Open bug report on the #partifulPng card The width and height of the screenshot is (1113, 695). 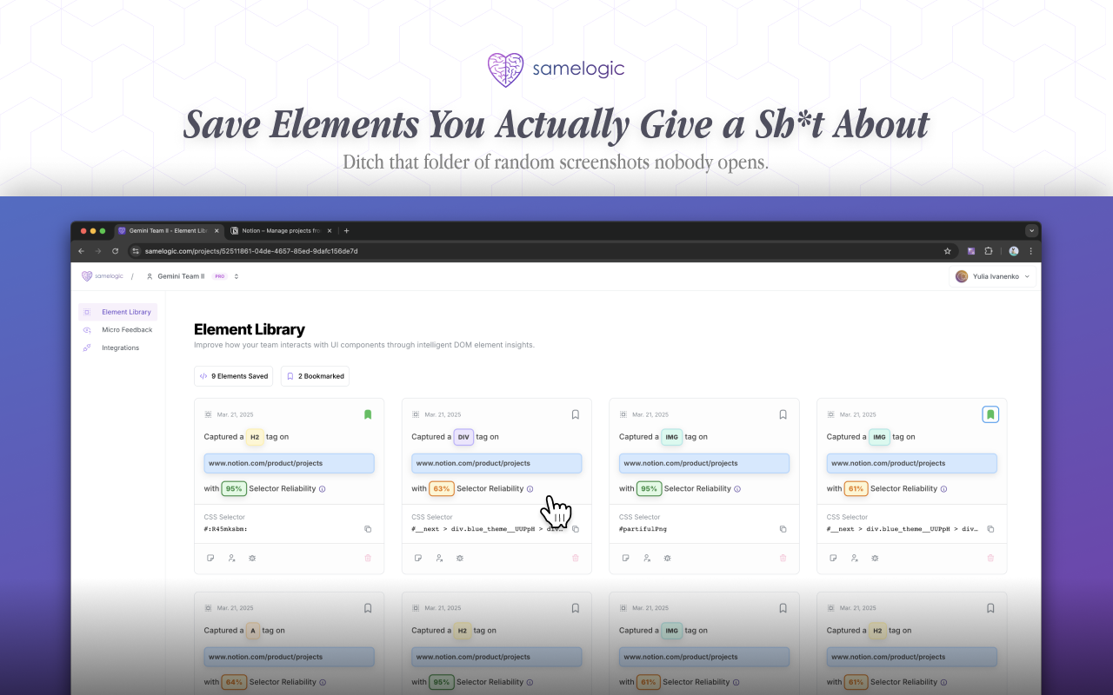[667, 558]
